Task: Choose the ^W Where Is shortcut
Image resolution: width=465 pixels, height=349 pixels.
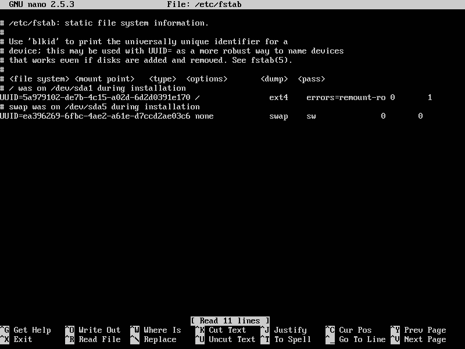Action: pyautogui.click(x=156, y=330)
